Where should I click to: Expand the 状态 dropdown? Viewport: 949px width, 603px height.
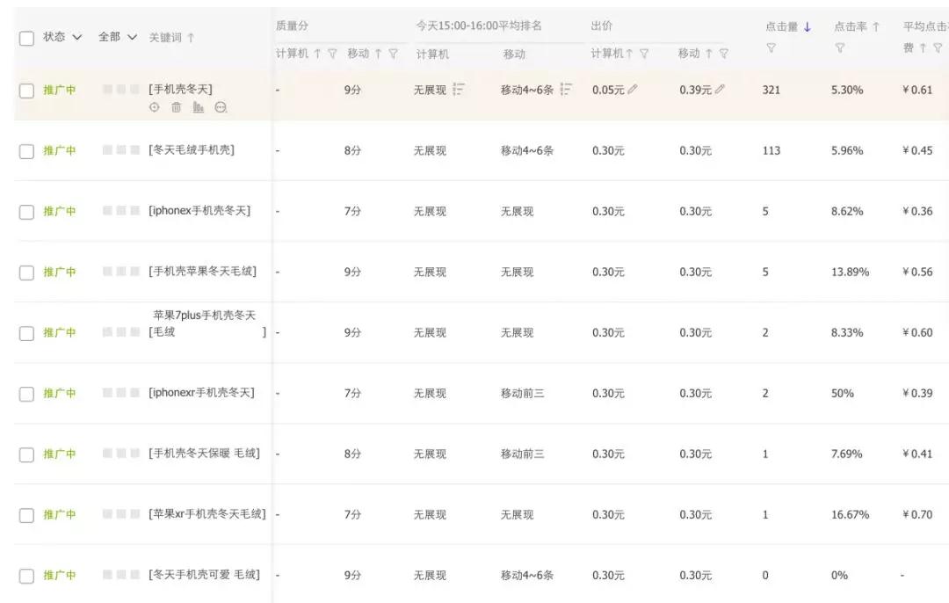point(62,37)
